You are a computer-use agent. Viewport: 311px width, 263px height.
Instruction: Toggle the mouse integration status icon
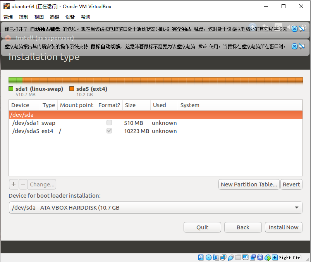(x=267, y=258)
